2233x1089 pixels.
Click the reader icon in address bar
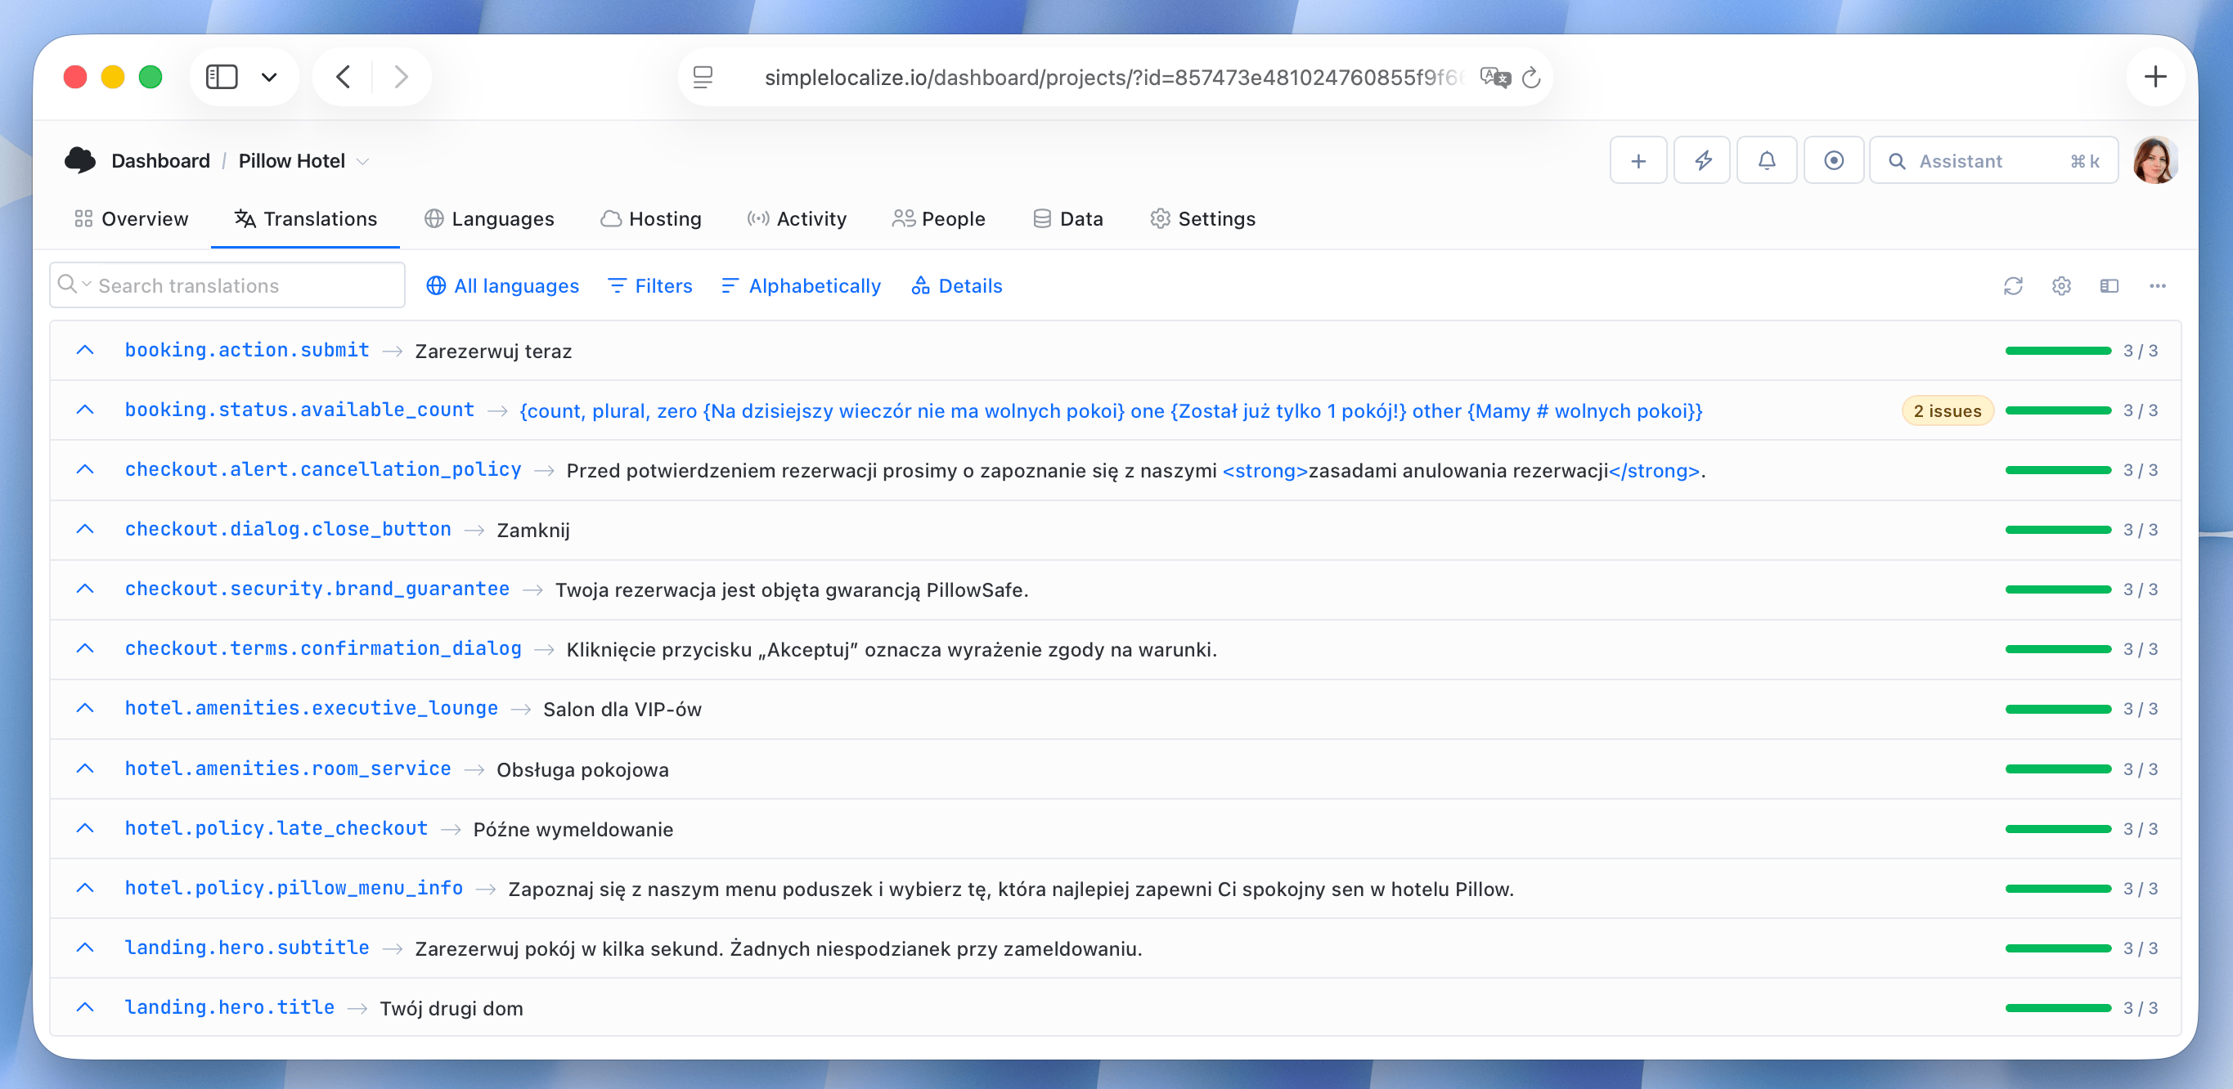click(703, 78)
